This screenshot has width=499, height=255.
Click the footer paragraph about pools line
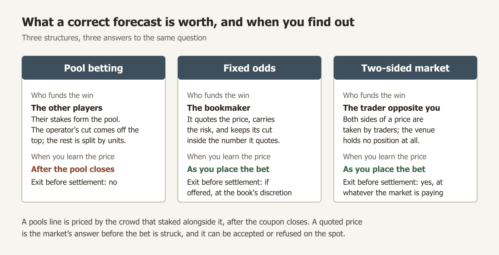pos(192,228)
